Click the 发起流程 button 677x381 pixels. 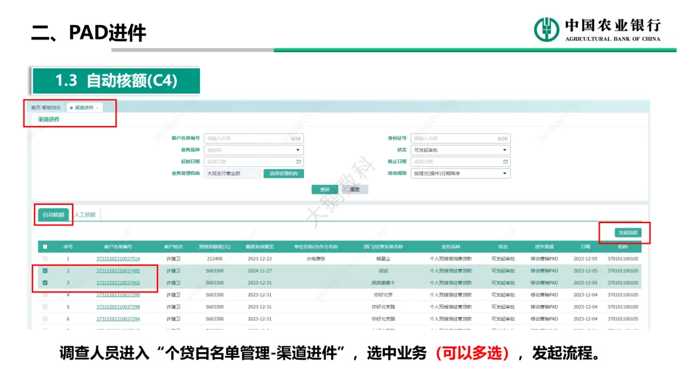coord(628,232)
